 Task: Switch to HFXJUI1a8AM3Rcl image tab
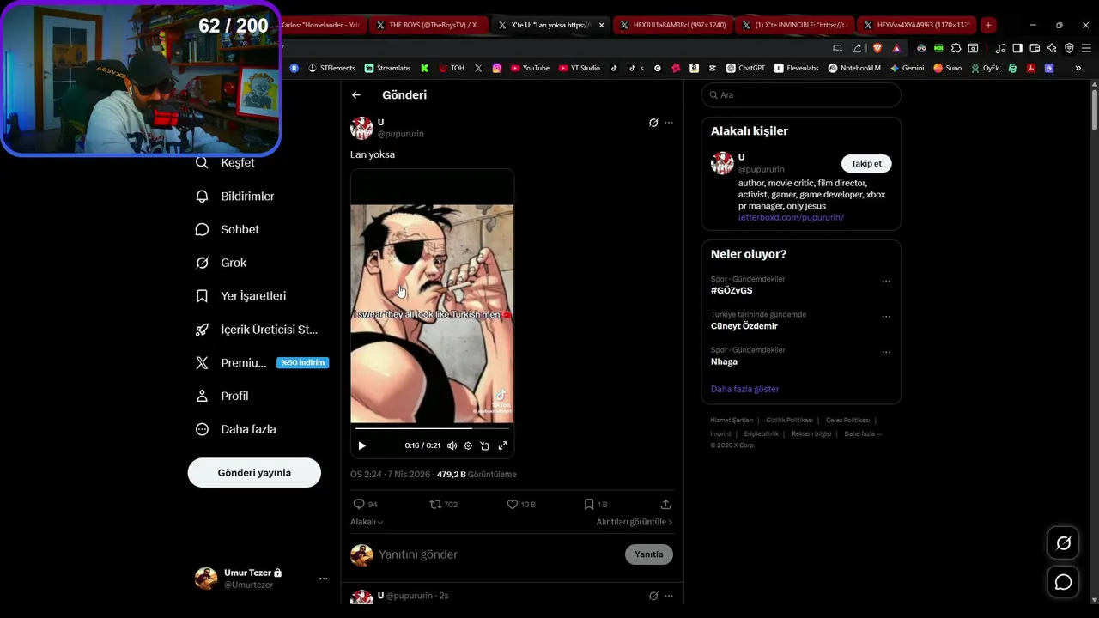(673, 25)
